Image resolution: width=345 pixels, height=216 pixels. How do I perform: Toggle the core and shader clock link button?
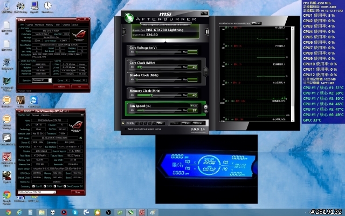tap(205, 72)
